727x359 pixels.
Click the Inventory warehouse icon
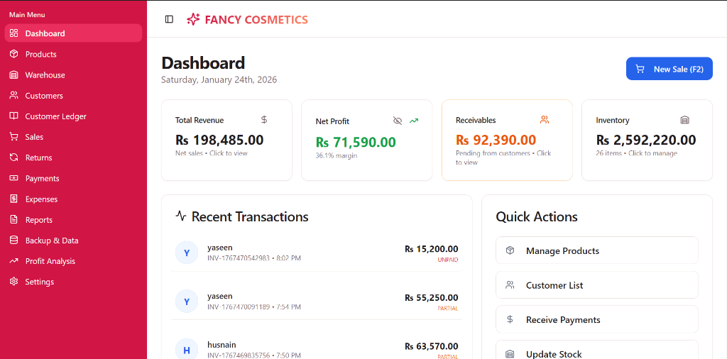point(684,120)
